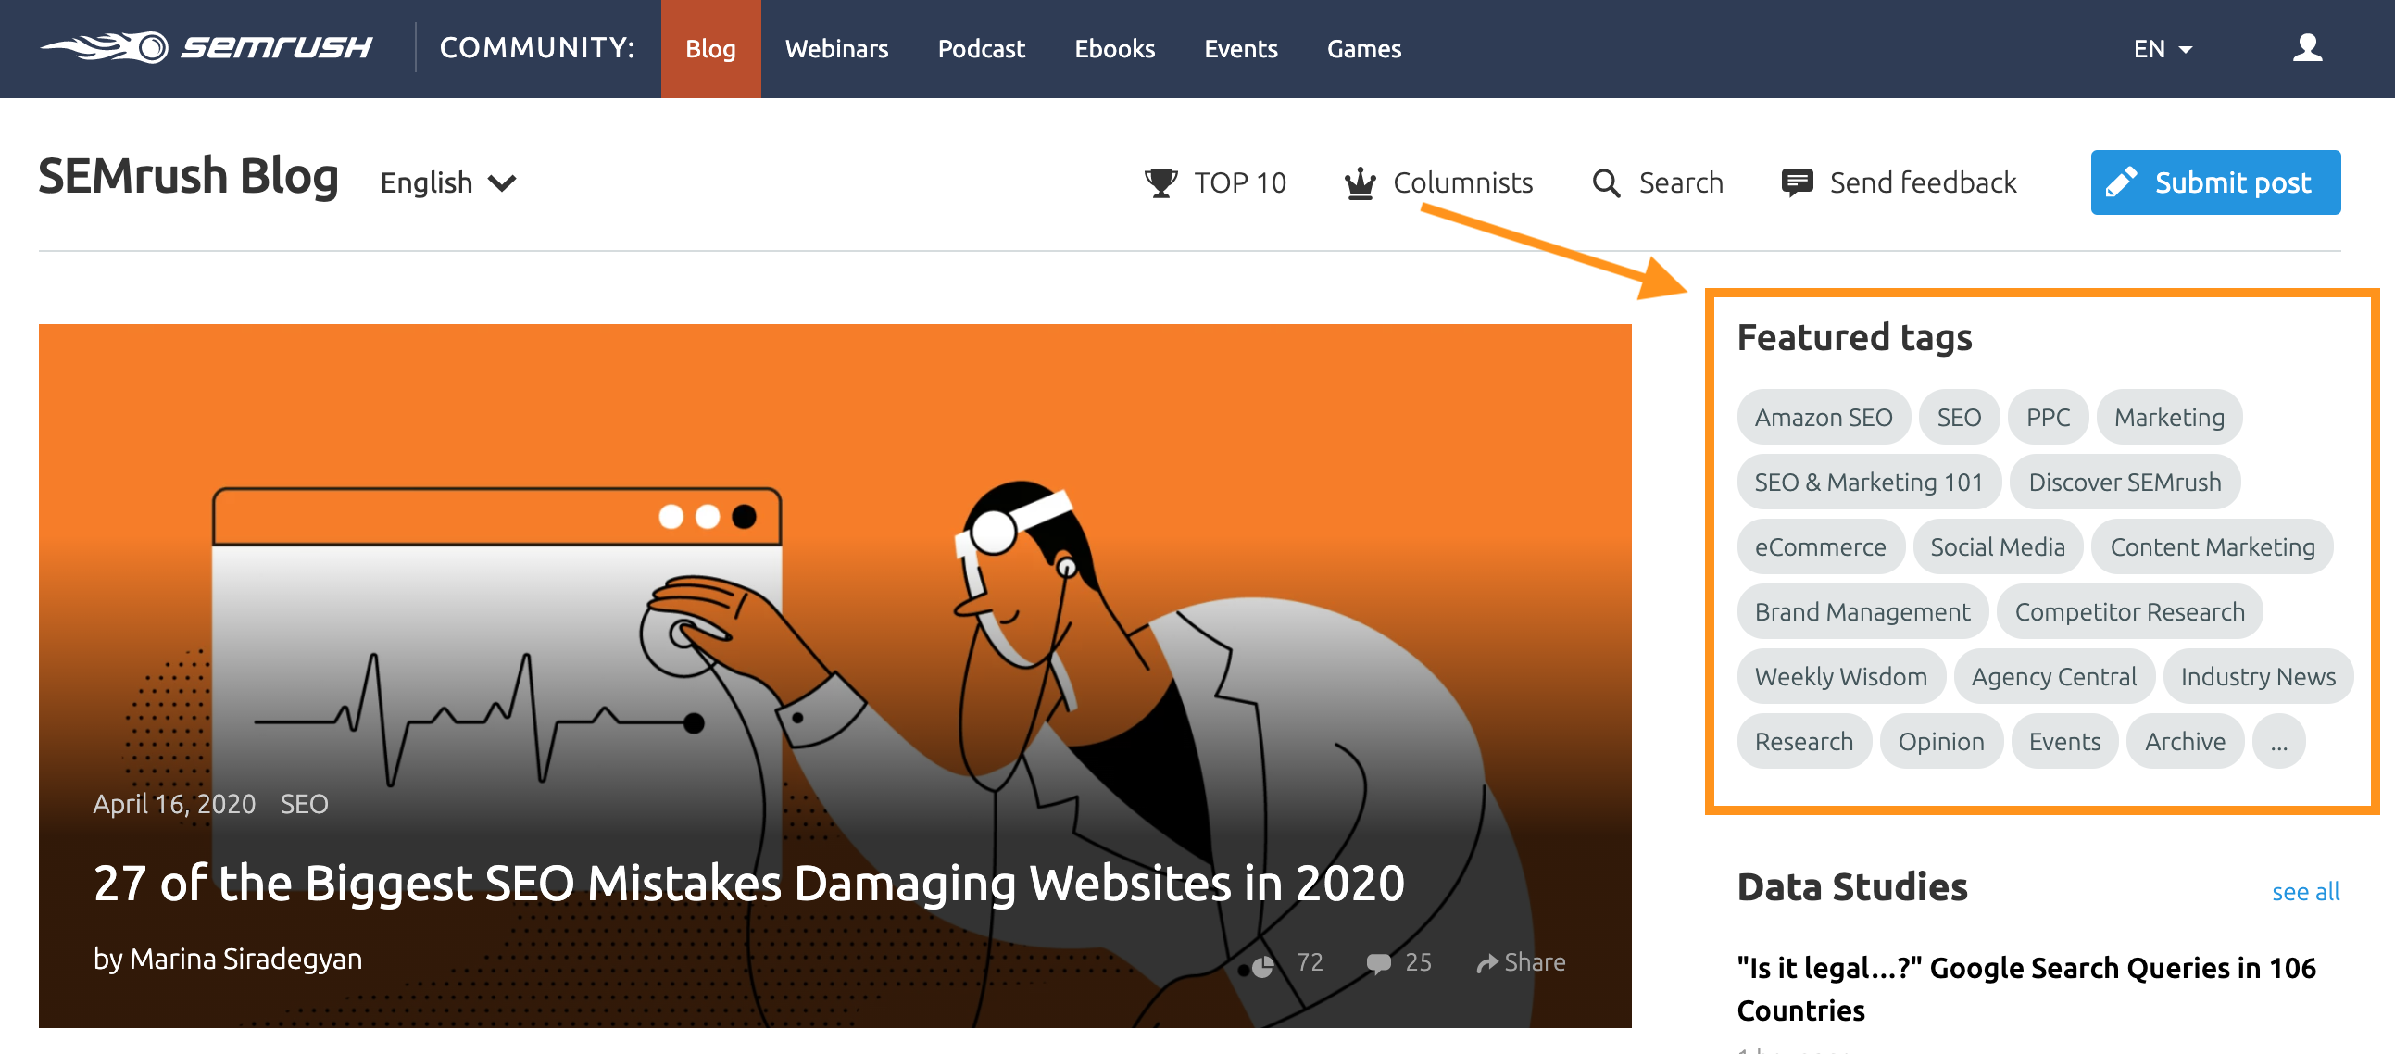Open the "Is it legal...?" data study article
The image size is (2395, 1054).
[2025, 989]
